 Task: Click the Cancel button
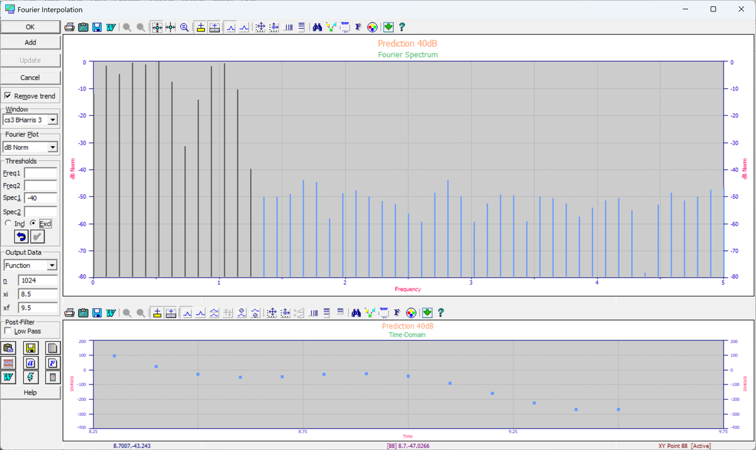point(30,77)
